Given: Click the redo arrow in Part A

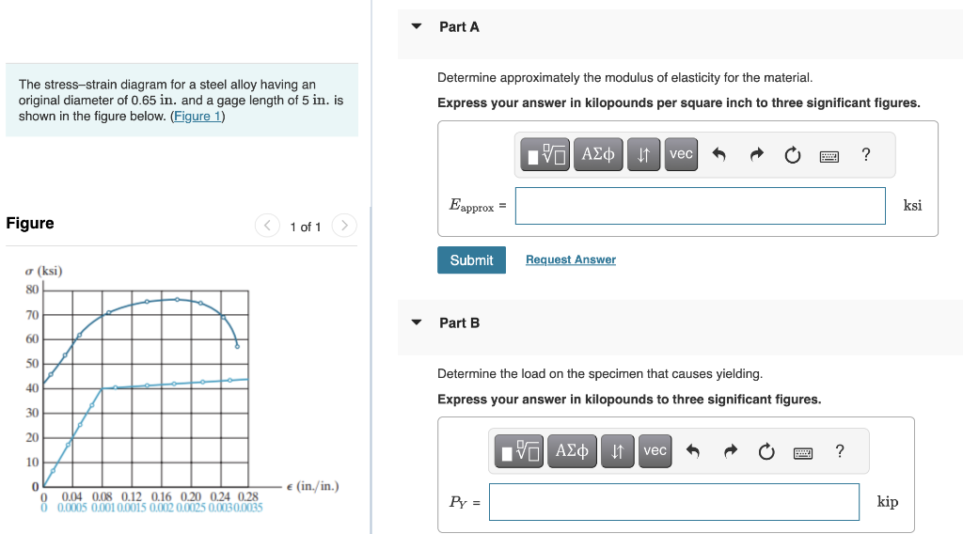Looking at the screenshot, I should pyautogui.click(x=757, y=155).
